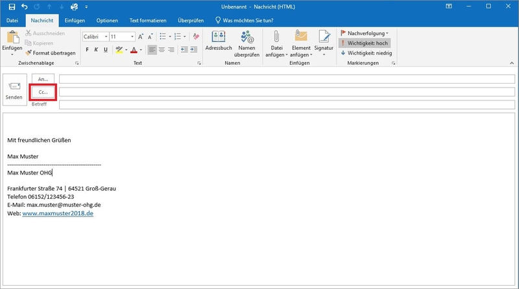Viewport: 519px width, 289px height.
Task: Click the Format übertragen paintbrush
Action: point(51,53)
